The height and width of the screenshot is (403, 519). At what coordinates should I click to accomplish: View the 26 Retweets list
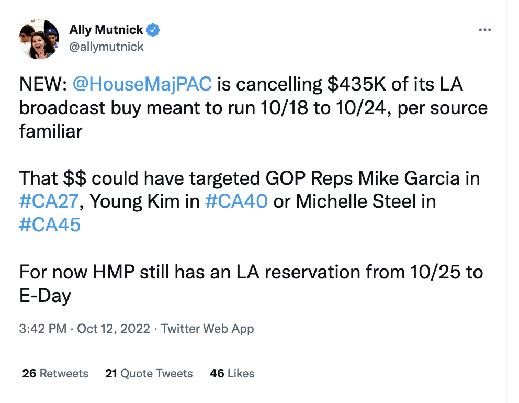(x=55, y=373)
